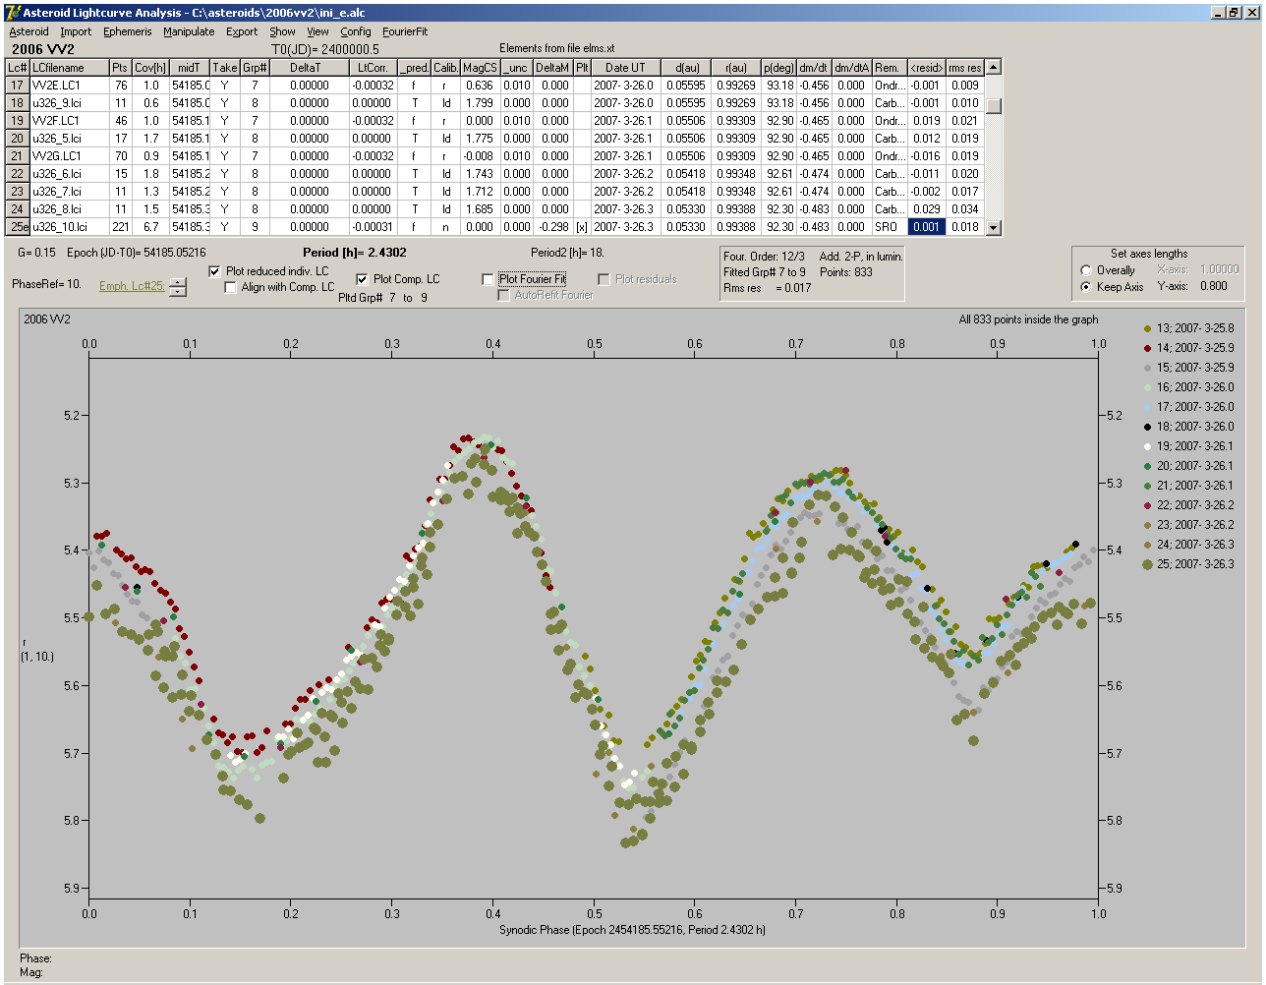Restore the application window
Viewport: 1266px width, 985px height.
[x=1235, y=13]
